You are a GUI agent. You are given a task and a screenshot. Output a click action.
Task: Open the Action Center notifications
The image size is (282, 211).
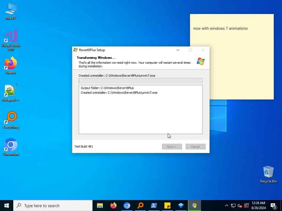coord(273,206)
